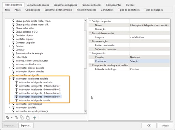Collapse the Representação property group

90,41
